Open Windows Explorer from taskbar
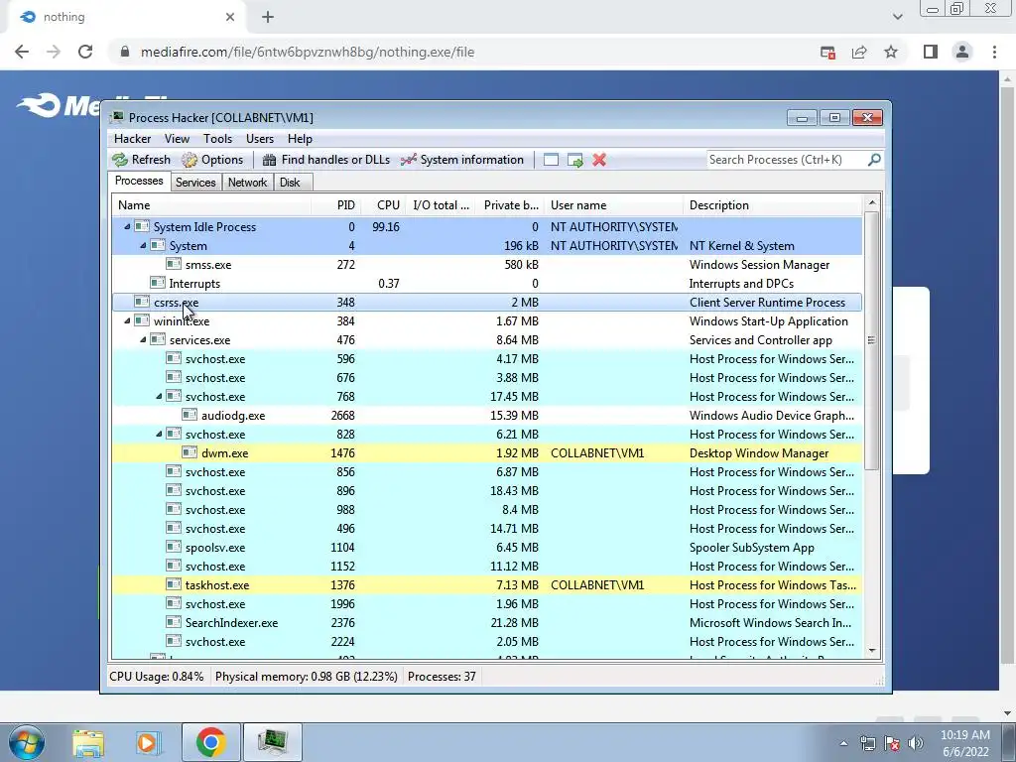Viewport: 1016px width, 762px height. pyautogui.click(x=88, y=742)
